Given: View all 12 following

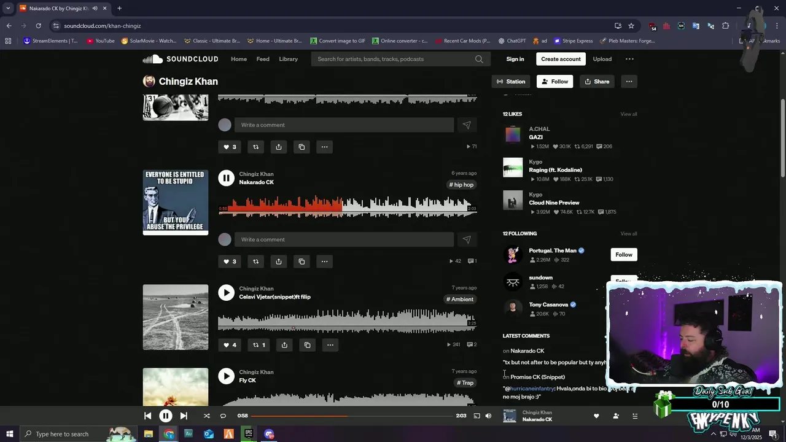Looking at the screenshot, I should [628, 234].
